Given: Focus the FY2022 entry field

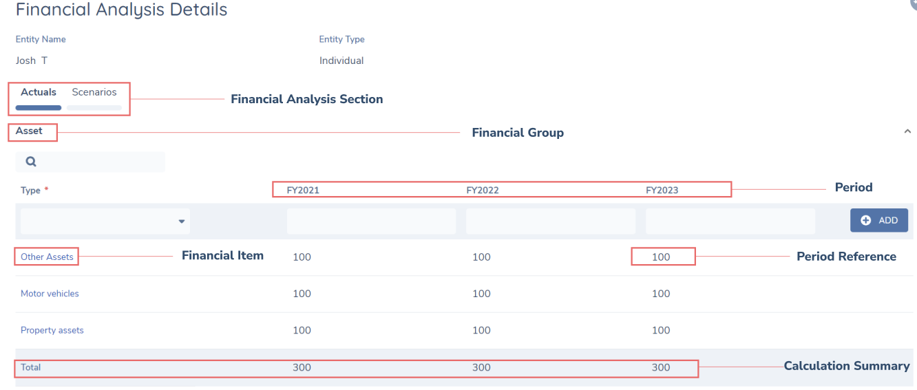Looking at the screenshot, I should pyautogui.click(x=550, y=221).
